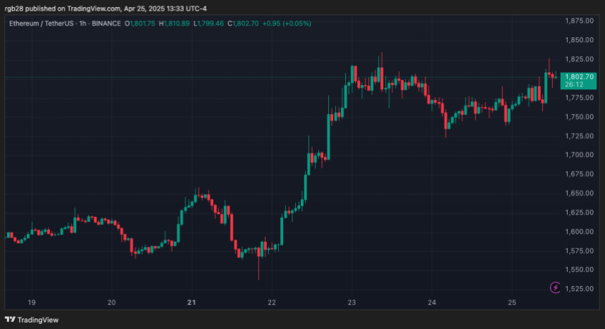The image size is (605, 329).
Task: Click date 19 on the time axis
Action: [32, 302]
